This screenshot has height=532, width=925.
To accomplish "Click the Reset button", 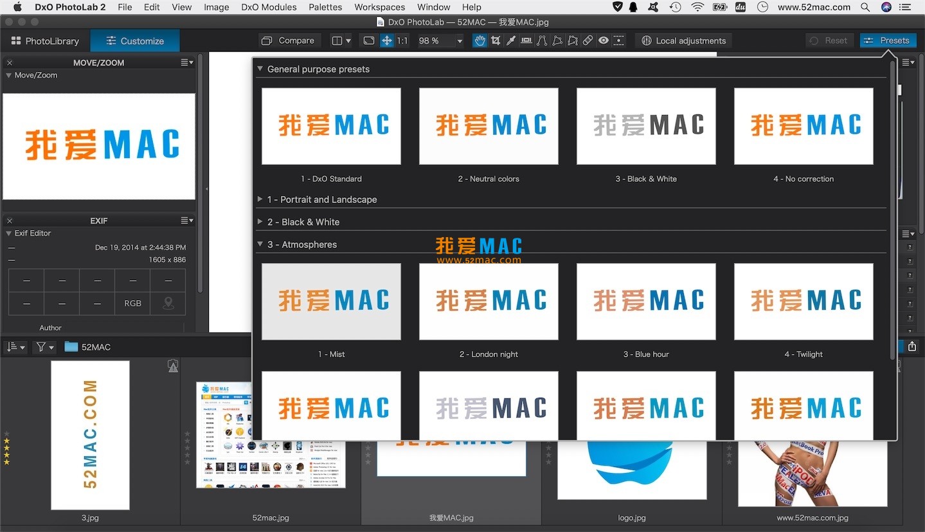I will click(829, 40).
